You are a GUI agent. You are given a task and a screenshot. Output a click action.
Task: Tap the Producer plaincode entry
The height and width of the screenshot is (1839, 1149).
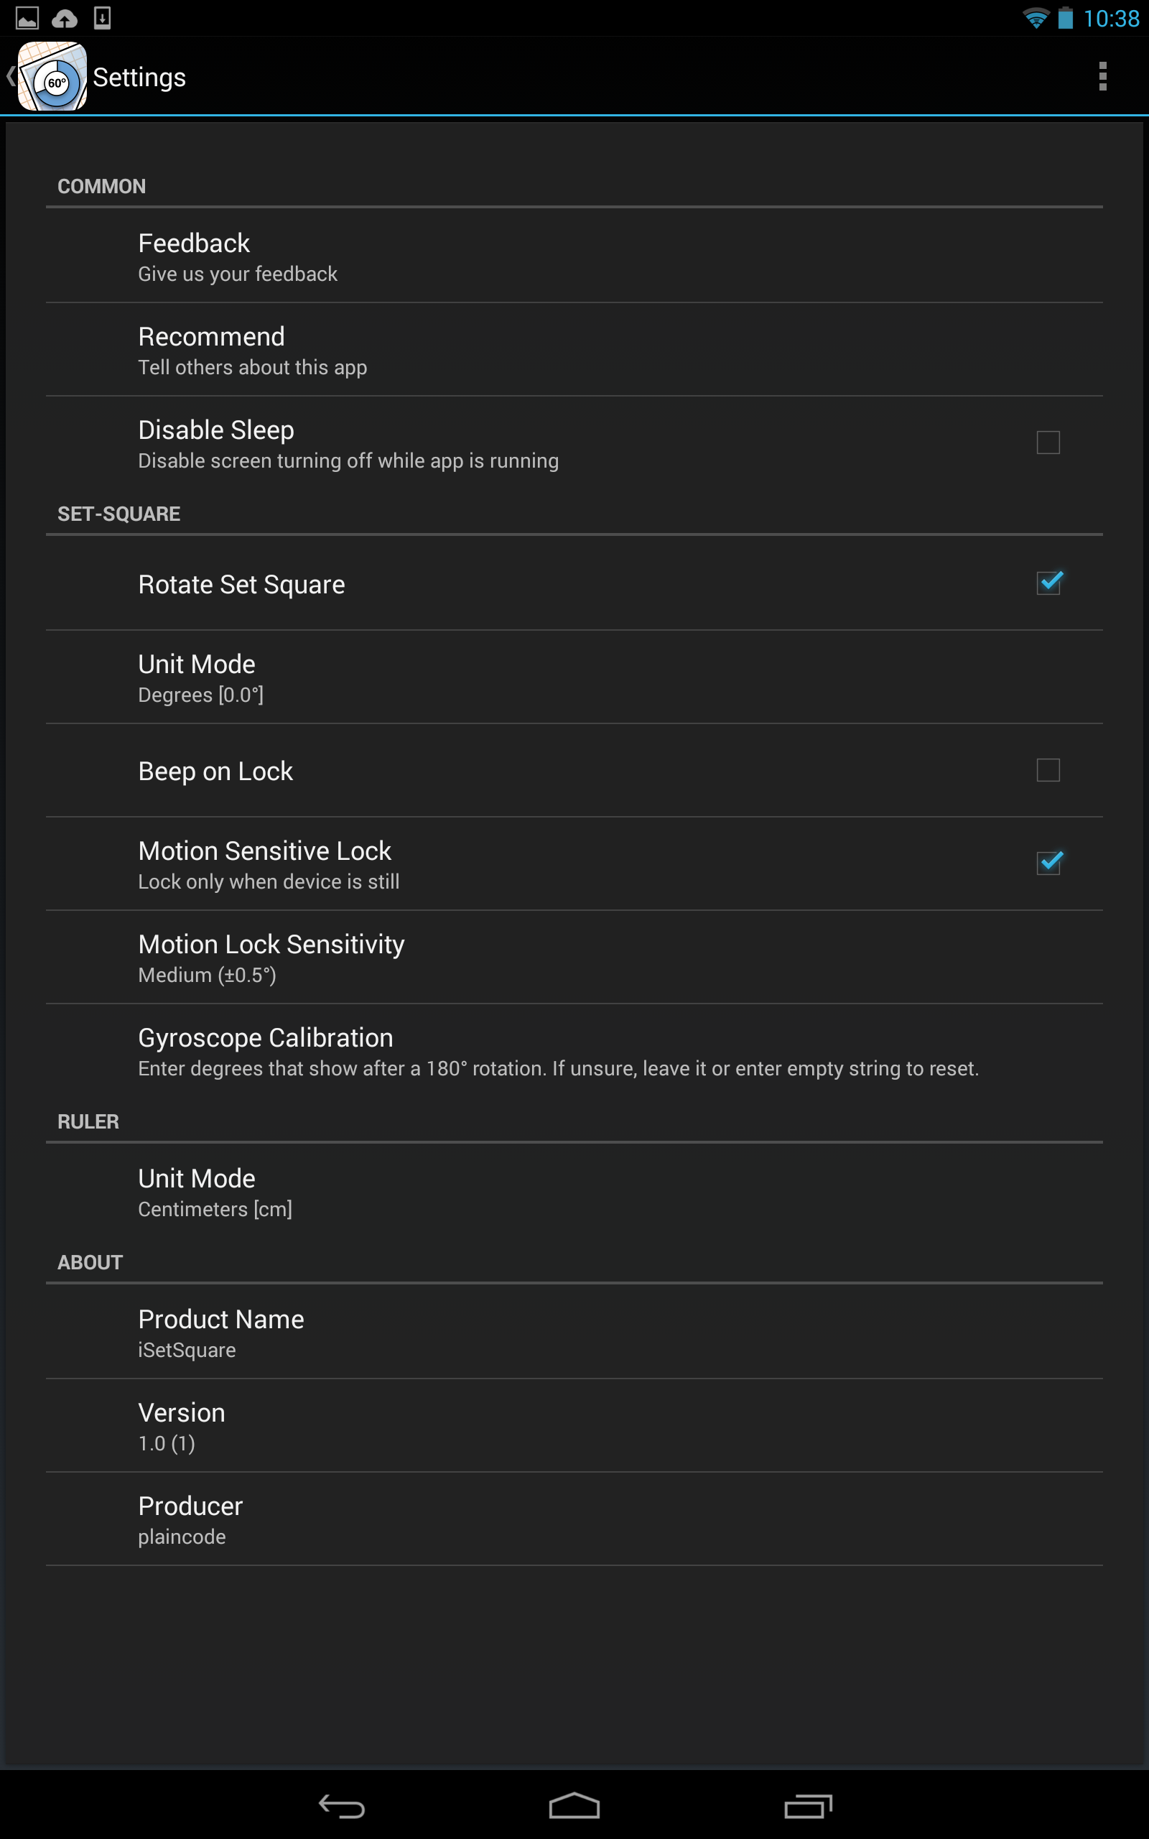pyautogui.click(x=574, y=1519)
